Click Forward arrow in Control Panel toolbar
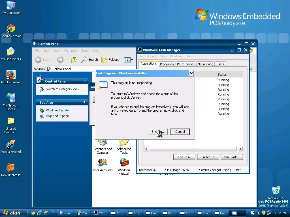290x217 pixels. pos(60,60)
